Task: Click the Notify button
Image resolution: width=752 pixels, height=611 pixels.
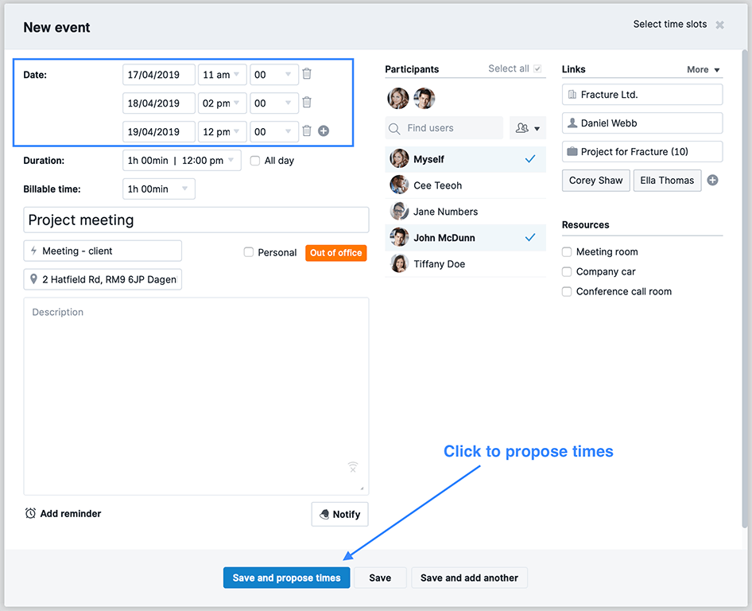Action: pos(340,515)
